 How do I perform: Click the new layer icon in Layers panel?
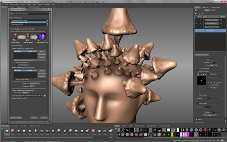tap(196, 14)
